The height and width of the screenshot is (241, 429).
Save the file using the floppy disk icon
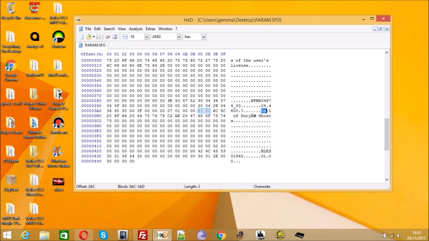(x=99, y=37)
